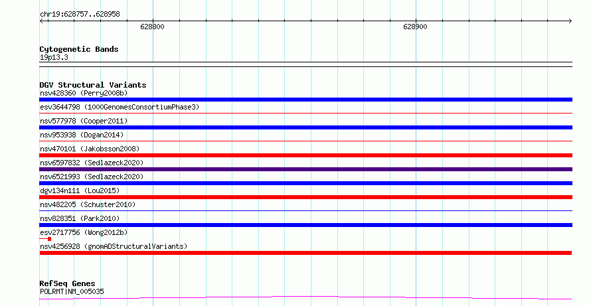
Task: Click the 628900 ruler position label
Action: click(415, 27)
